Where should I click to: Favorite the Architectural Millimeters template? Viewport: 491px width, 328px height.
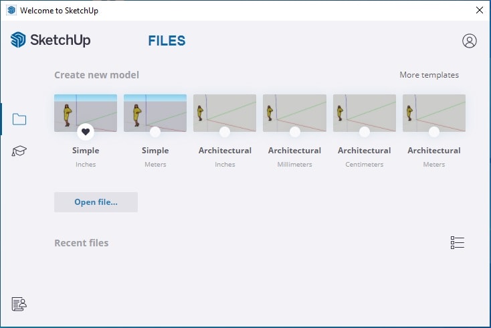click(294, 132)
